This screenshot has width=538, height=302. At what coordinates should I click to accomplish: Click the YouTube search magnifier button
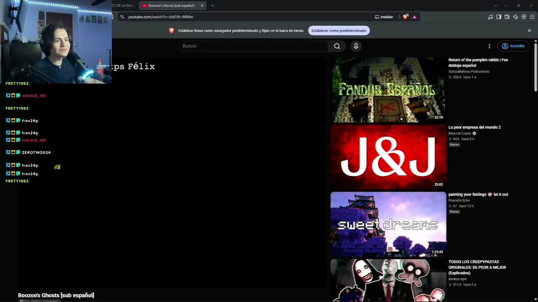[337, 46]
